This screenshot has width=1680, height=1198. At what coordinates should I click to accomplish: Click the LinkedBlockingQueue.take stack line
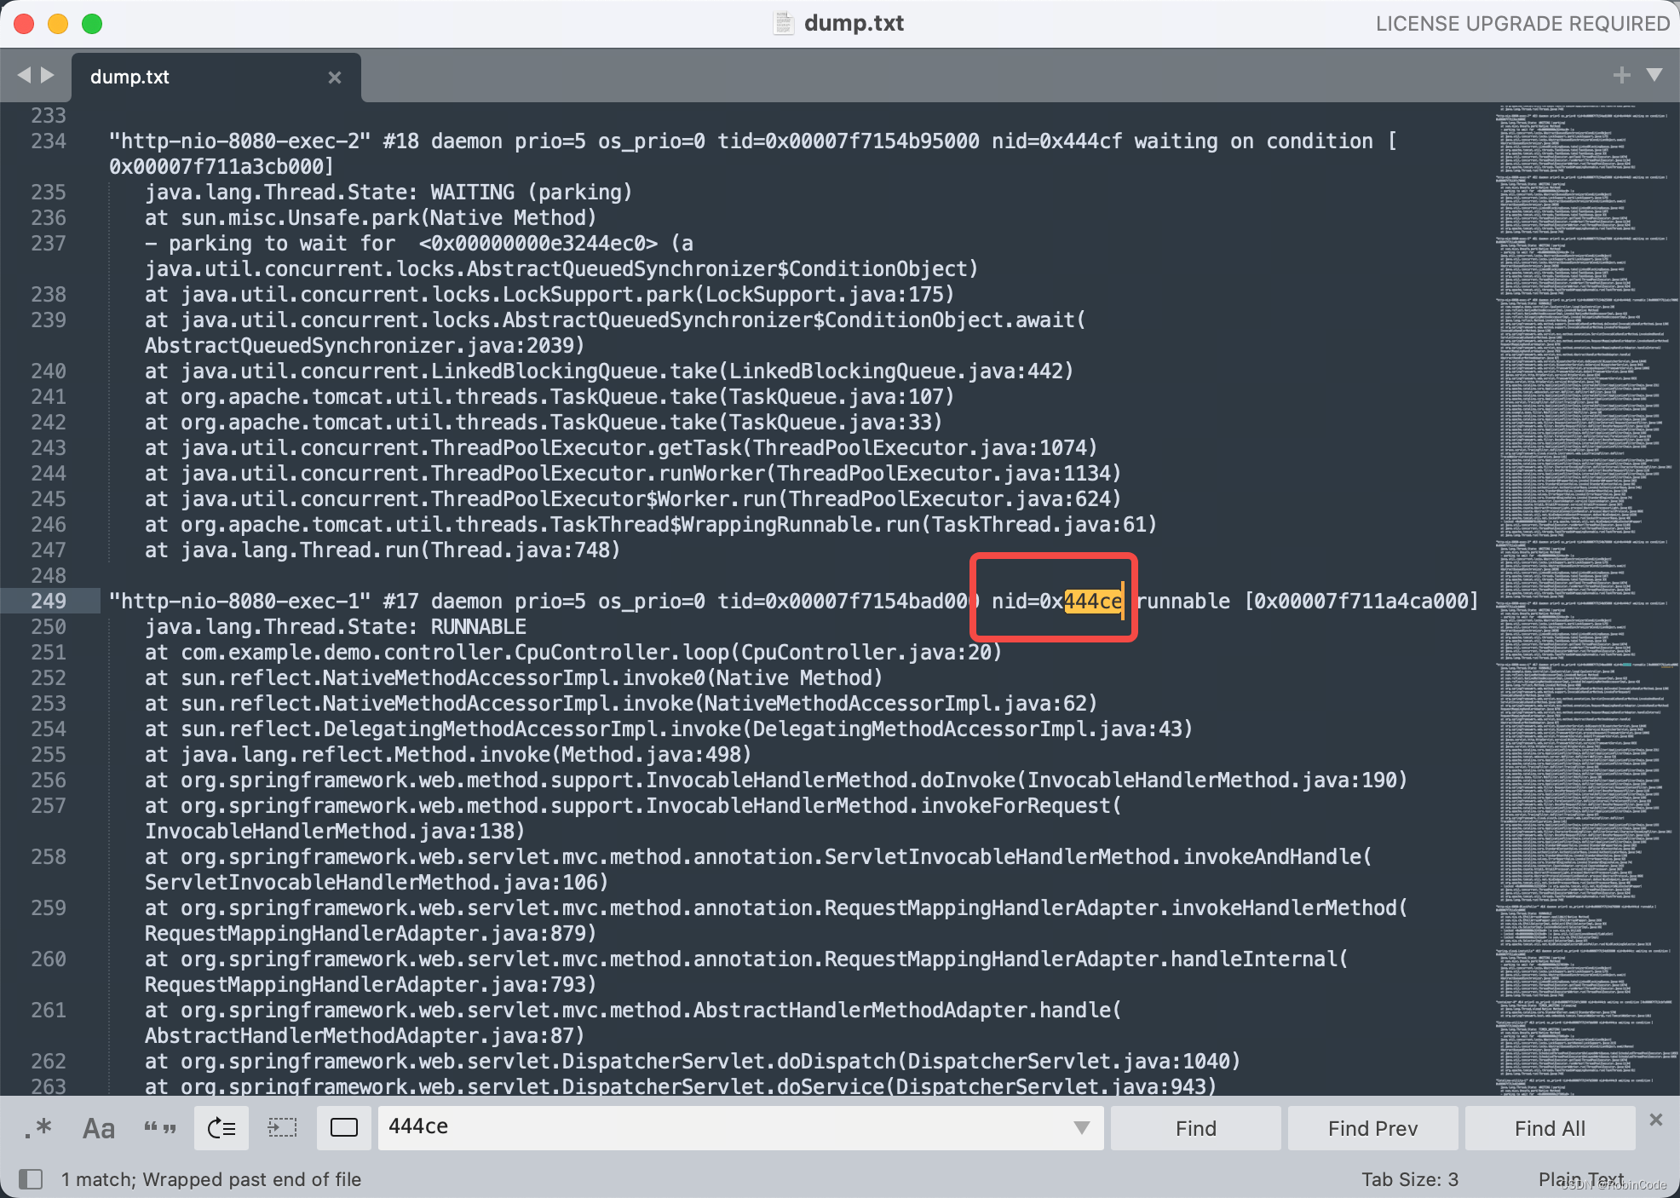pos(609,371)
